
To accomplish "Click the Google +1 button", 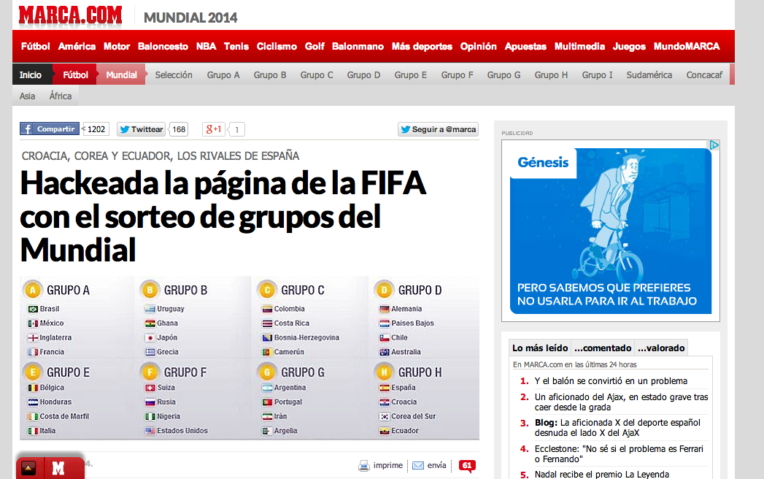I will tap(214, 129).
